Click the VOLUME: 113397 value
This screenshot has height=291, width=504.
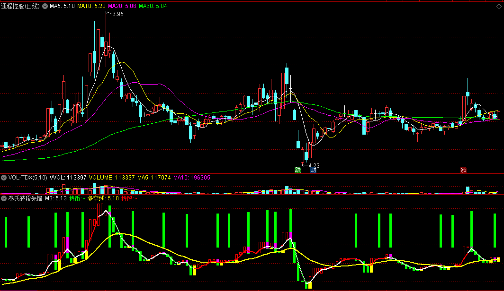point(112,178)
